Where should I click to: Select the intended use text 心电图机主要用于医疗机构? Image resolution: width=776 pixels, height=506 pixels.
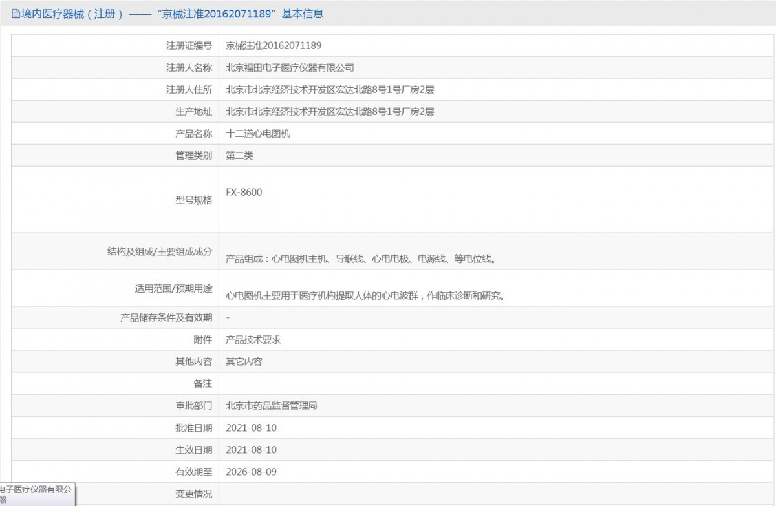pos(365,296)
